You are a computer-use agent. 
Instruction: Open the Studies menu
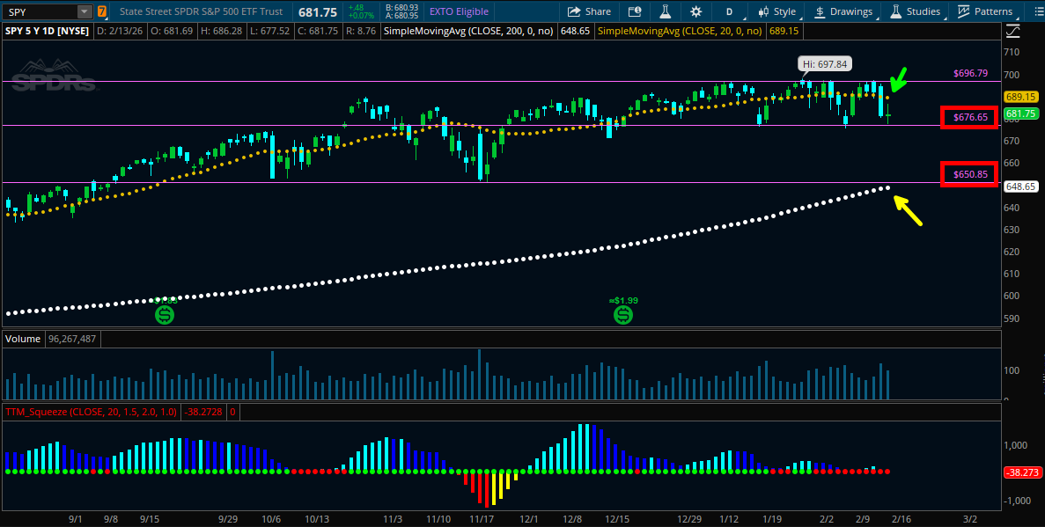(x=916, y=11)
